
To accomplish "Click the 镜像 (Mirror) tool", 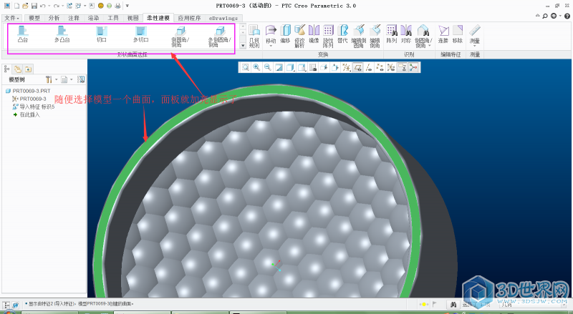I will (314, 34).
